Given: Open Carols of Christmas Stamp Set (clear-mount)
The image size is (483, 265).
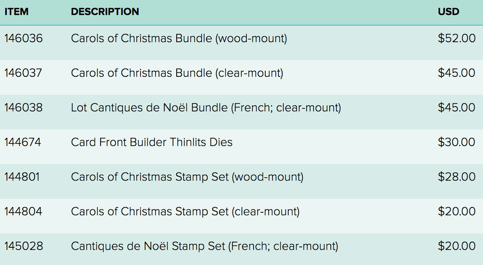Looking at the screenshot, I should [x=185, y=212].
